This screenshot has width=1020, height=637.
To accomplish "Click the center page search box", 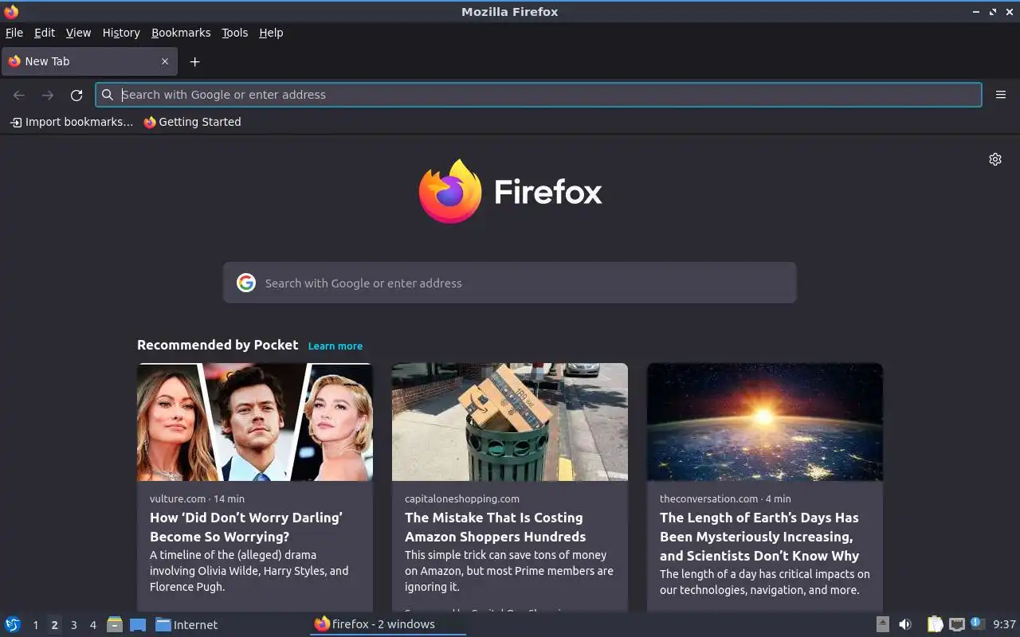I will (510, 283).
